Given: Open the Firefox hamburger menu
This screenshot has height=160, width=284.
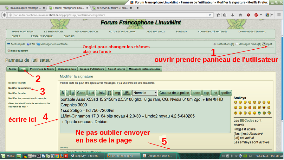Looking at the screenshot, I should [279, 15].
